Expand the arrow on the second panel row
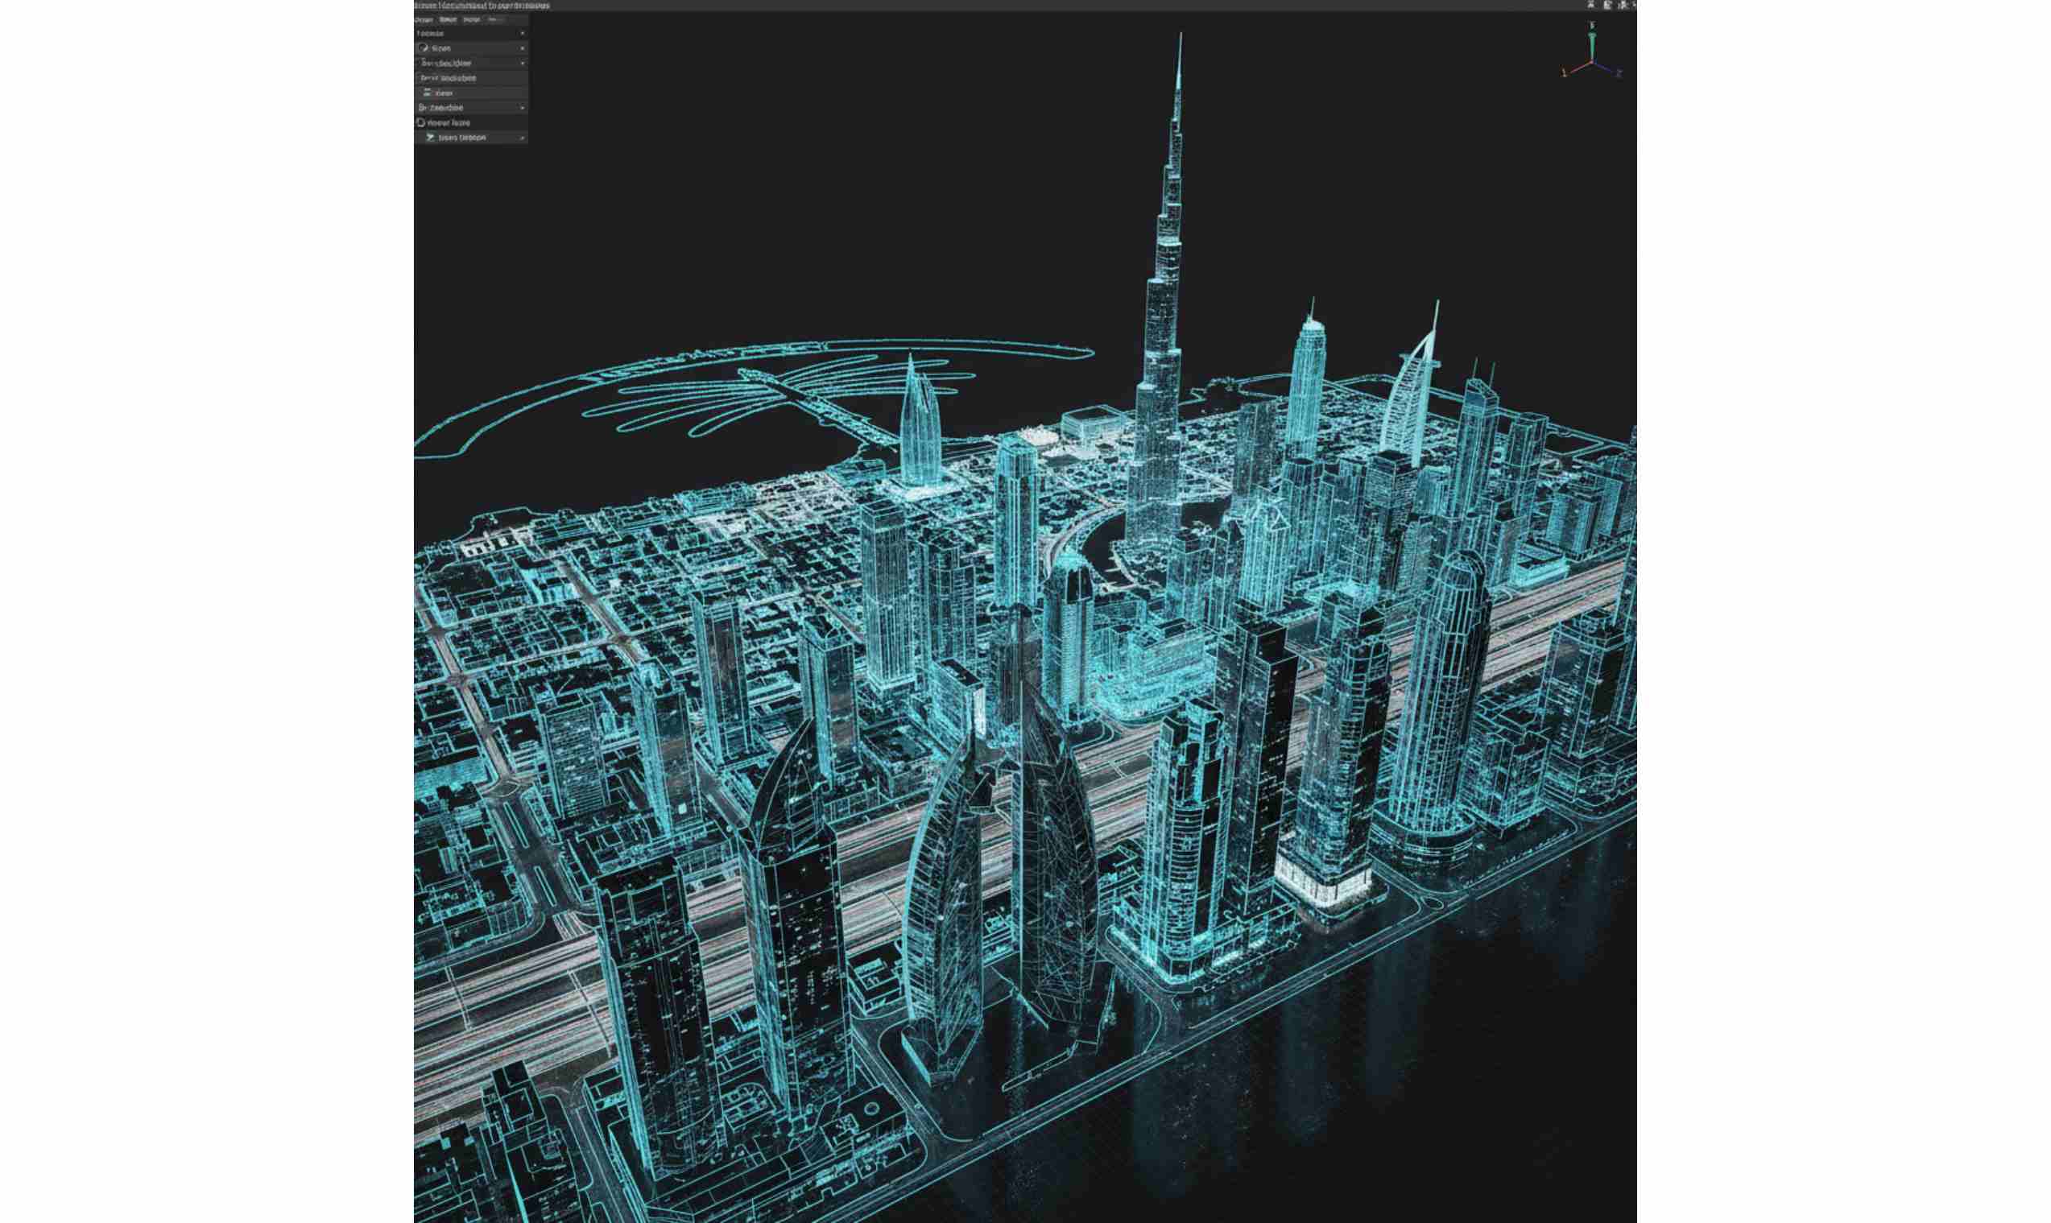Viewport: 2051px width, 1223px height. point(522,48)
